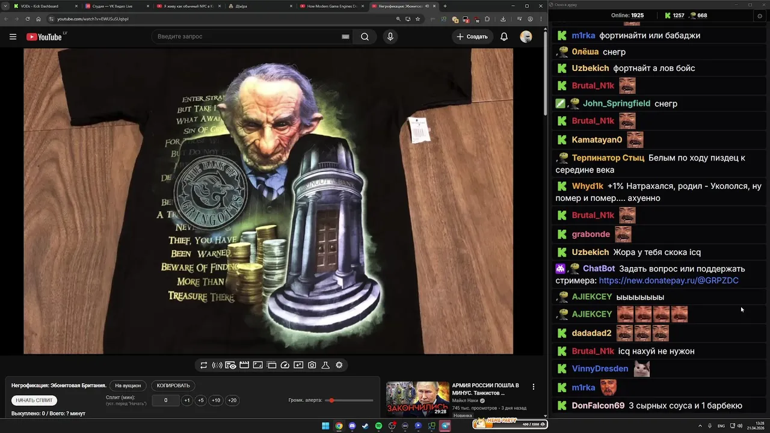Click the eye-camera icon in player toolbar
This screenshot has height=433, width=770.
(230, 365)
